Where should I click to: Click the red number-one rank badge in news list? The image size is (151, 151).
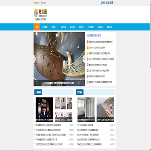[88, 42]
